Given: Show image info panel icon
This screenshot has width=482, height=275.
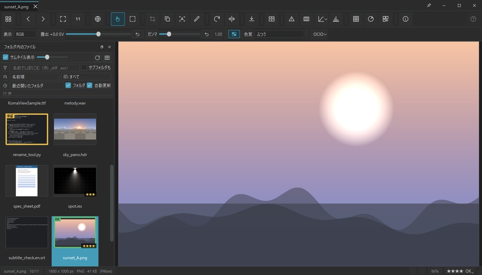Looking at the screenshot, I should coord(405,19).
